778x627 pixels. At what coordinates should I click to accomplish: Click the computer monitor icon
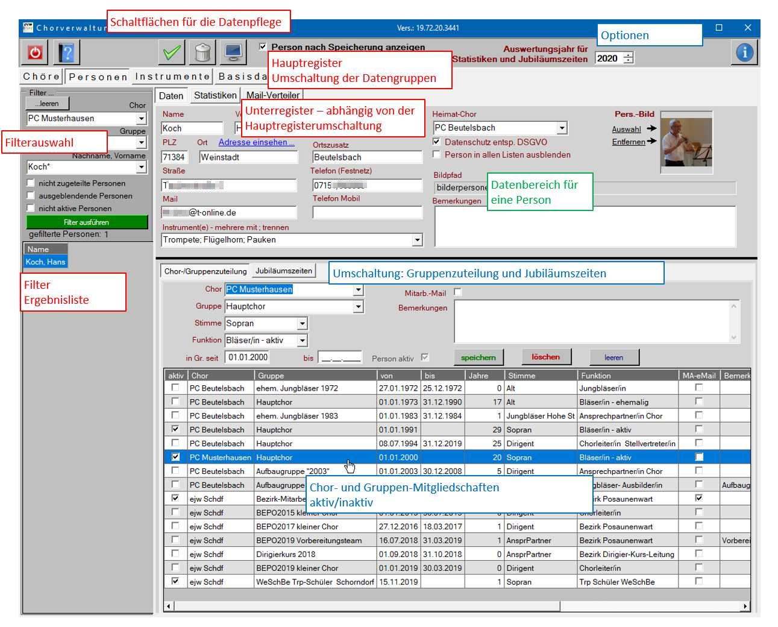click(x=234, y=52)
